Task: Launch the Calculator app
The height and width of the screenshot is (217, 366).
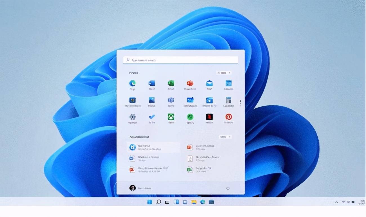Action: pos(228,100)
